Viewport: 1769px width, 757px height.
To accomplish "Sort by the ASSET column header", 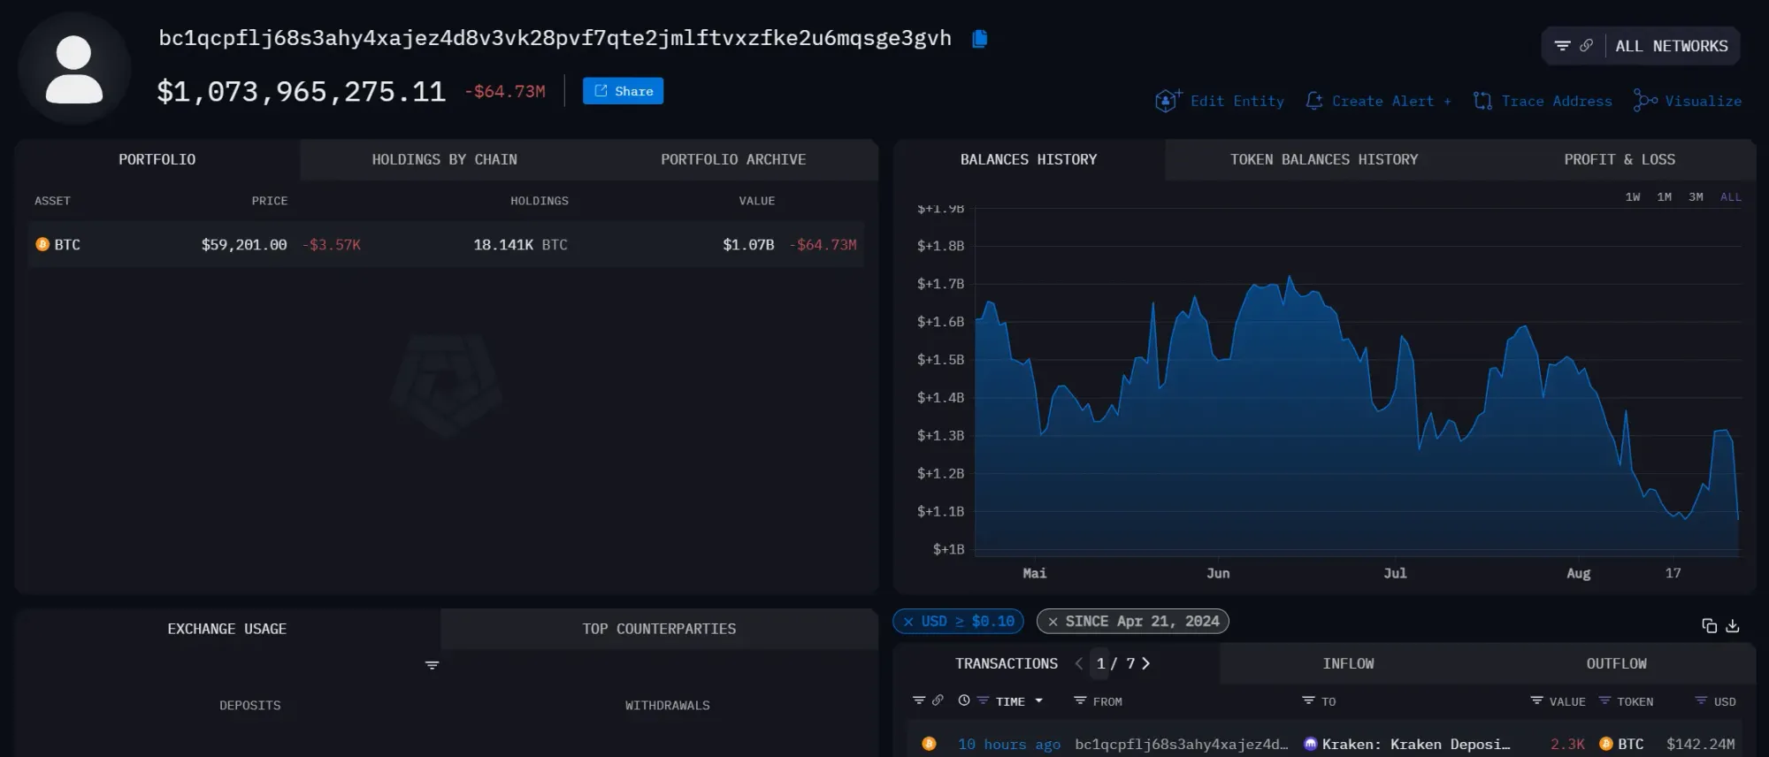I will pos(52,201).
